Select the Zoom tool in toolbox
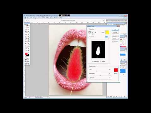The width and height of the screenshot is (151, 113). pos(28,51)
